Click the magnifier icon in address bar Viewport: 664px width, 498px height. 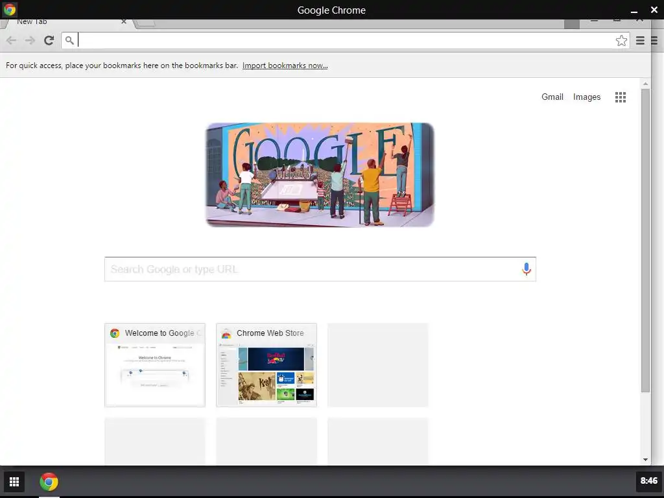point(69,40)
